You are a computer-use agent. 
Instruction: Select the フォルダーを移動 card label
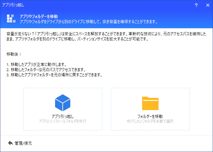coord(150,116)
